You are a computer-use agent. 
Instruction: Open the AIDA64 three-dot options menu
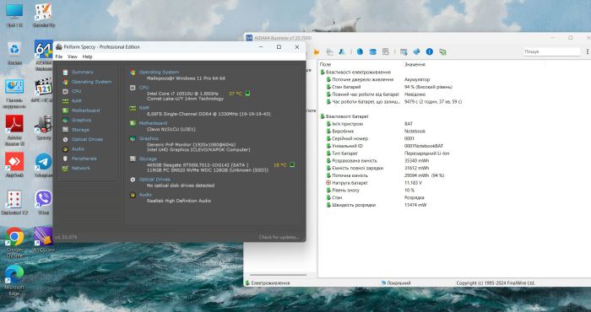coord(588,51)
